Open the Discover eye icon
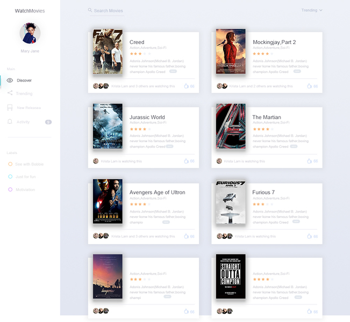The image size is (350, 322). point(10,80)
